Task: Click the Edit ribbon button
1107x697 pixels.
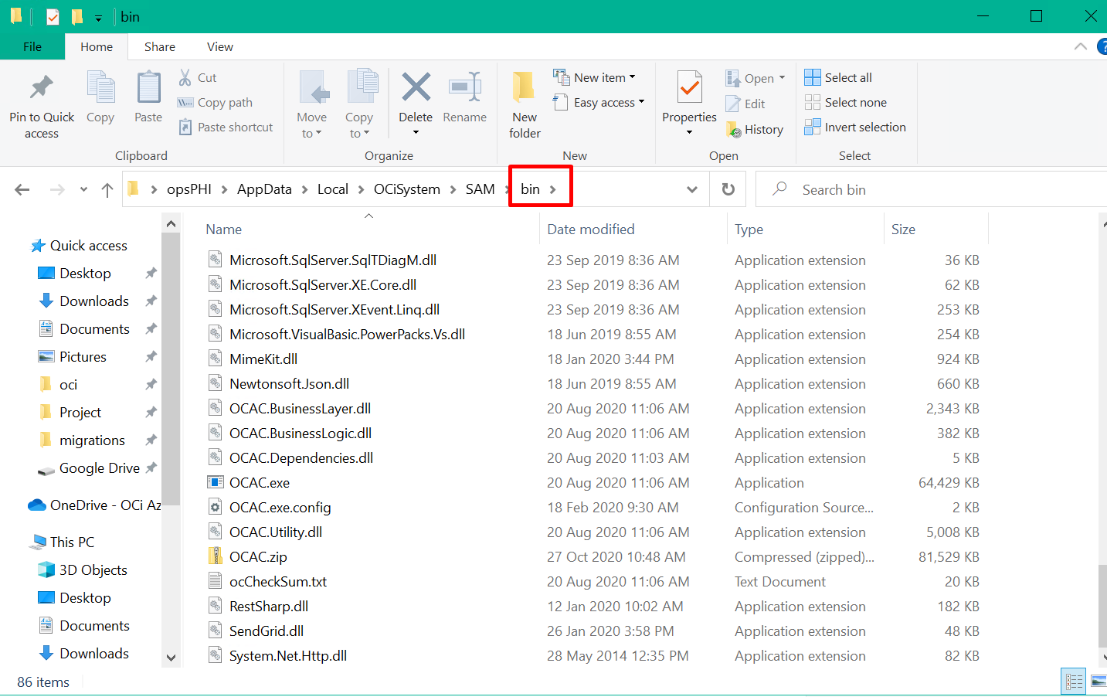Action: (745, 104)
